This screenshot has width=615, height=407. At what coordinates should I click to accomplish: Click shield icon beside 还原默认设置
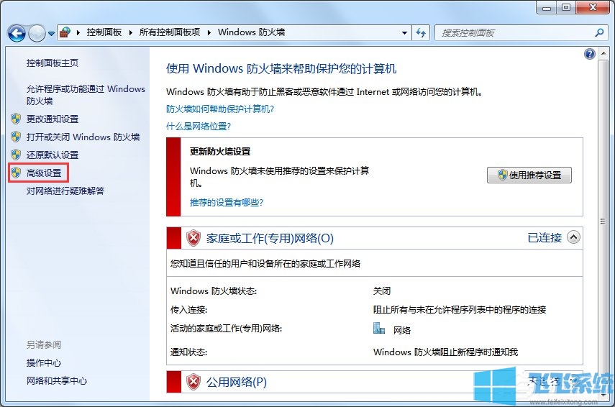tap(16, 155)
